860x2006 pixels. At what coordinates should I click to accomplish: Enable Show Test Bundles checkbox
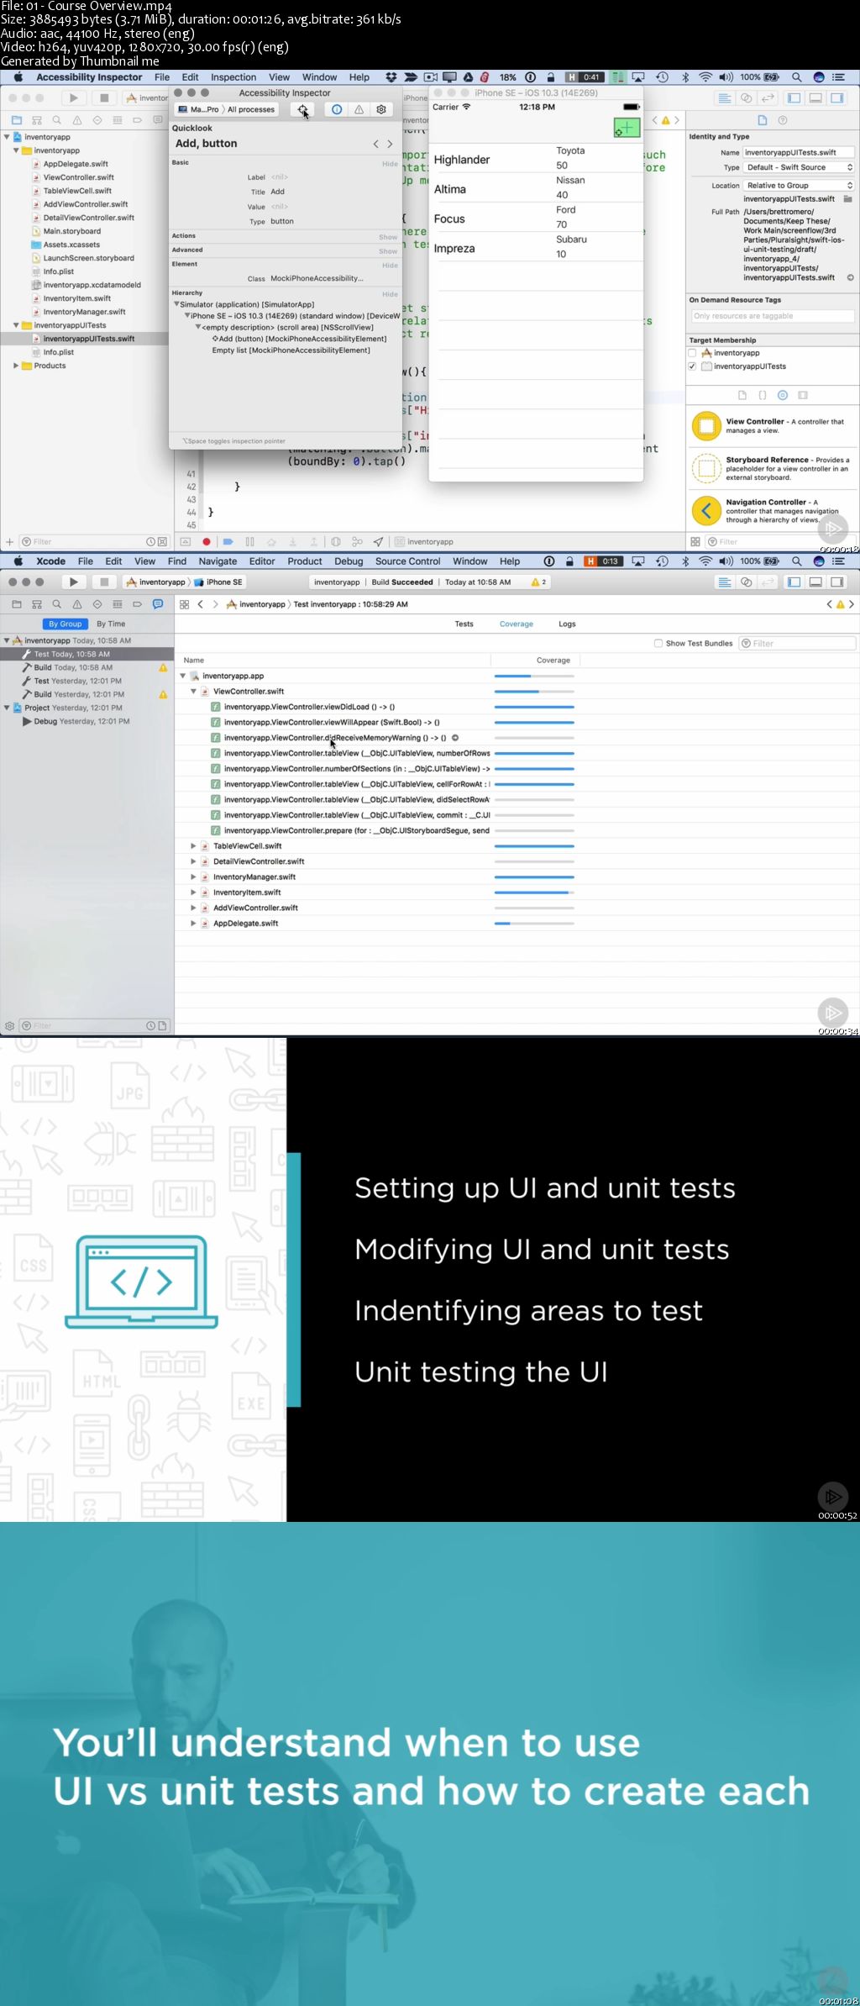pyautogui.click(x=658, y=644)
